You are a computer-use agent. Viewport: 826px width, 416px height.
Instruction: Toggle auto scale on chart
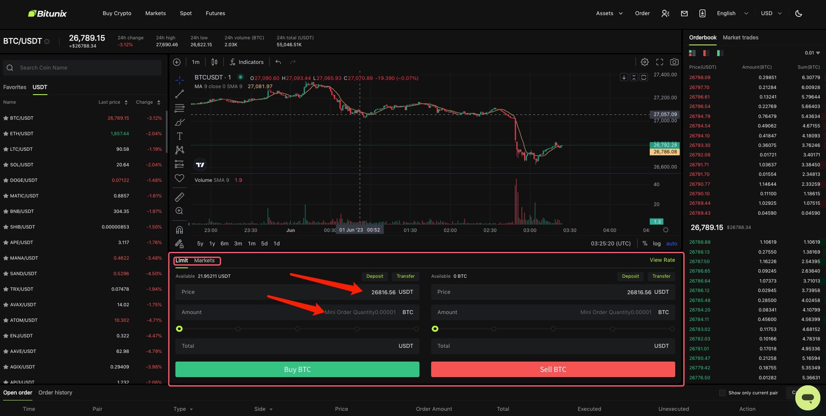[x=671, y=244]
